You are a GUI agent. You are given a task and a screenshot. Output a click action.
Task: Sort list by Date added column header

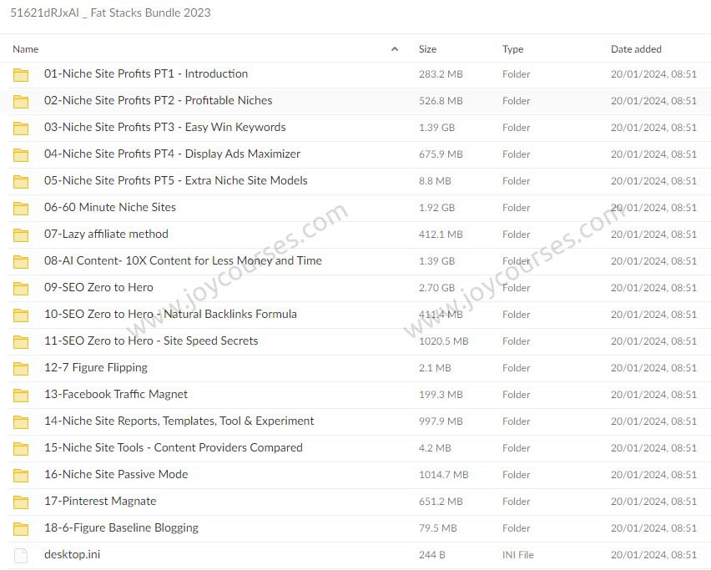pos(636,49)
